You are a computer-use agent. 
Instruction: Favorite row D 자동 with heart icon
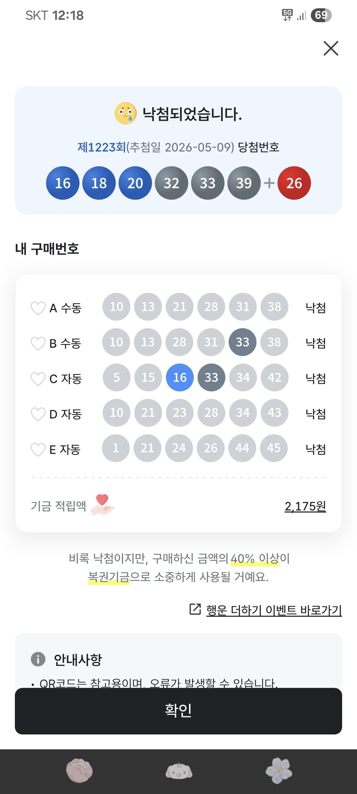(38, 414)
